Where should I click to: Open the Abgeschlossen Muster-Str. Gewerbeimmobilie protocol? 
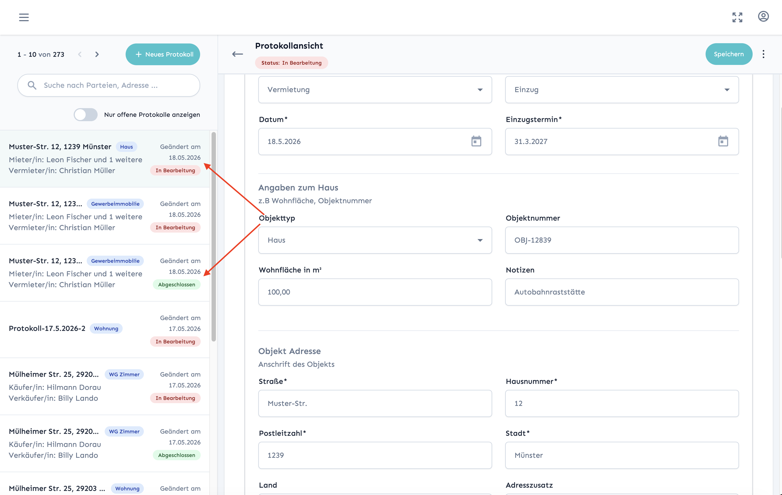(x=105, y=273)
